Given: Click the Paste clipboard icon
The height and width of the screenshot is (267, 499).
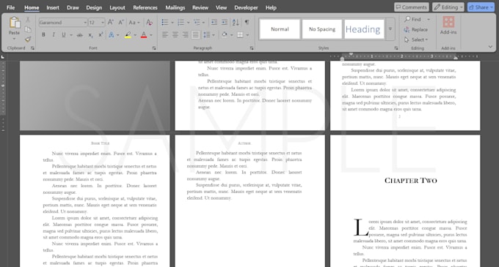Looking at the screenshot, I should pos(15,23).
